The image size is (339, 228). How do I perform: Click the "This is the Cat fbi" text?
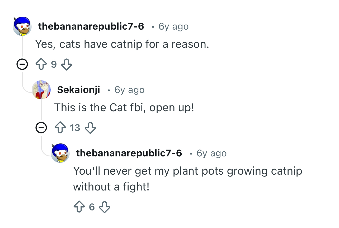[x=124, y=108]
